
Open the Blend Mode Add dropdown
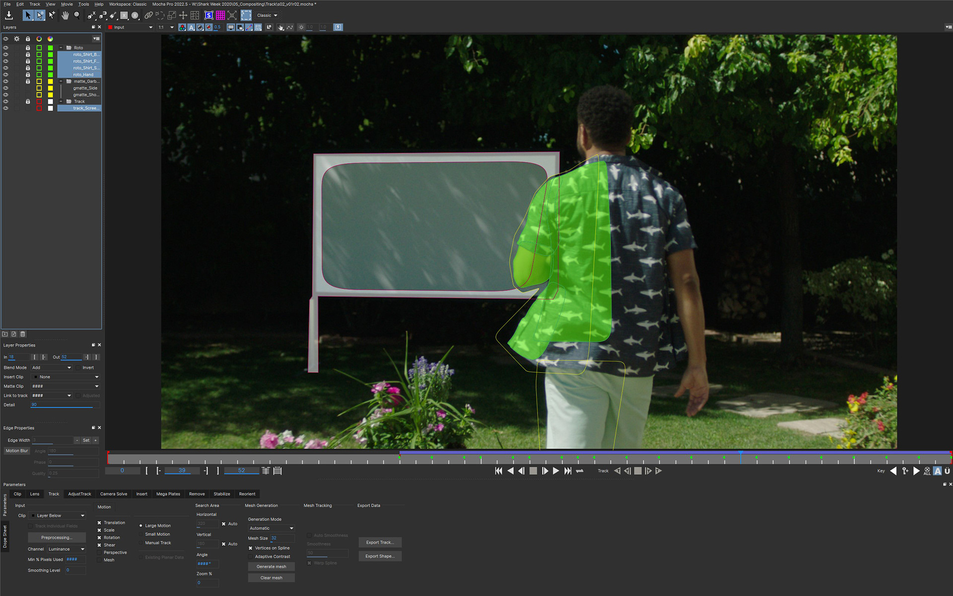52,368
